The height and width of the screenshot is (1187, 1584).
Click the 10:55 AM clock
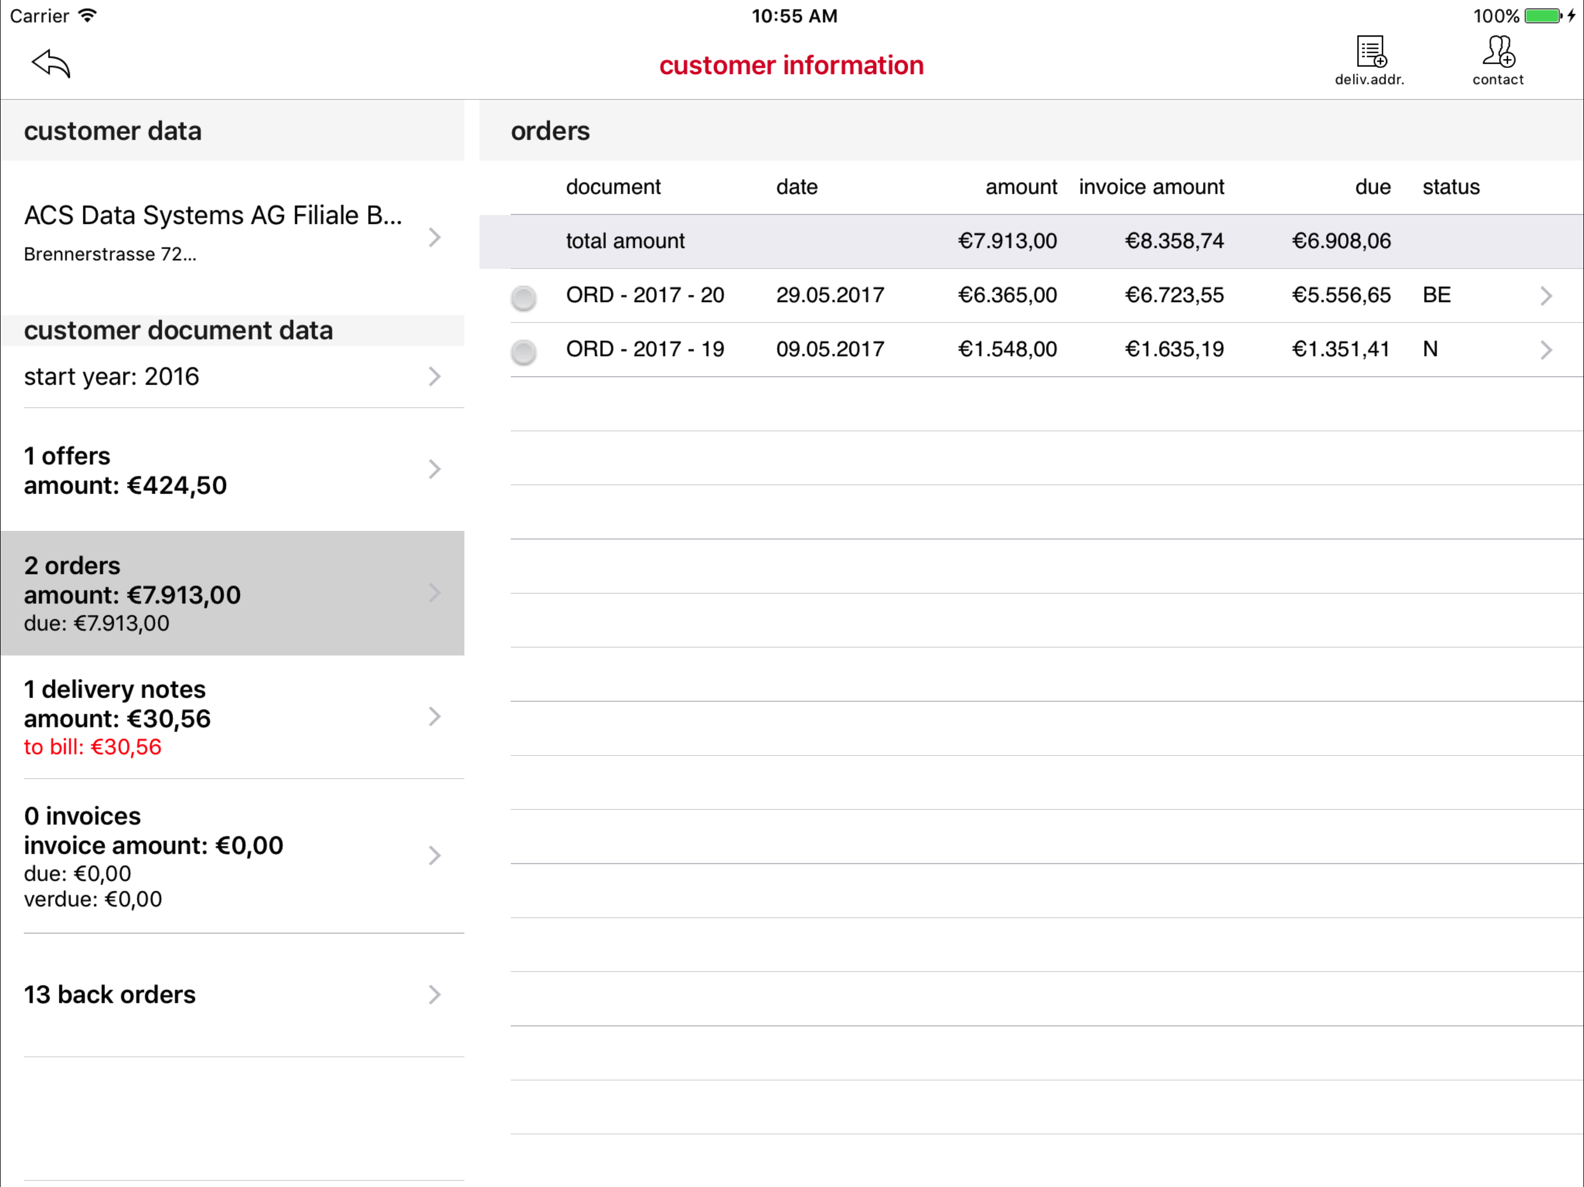click(794, 16)
